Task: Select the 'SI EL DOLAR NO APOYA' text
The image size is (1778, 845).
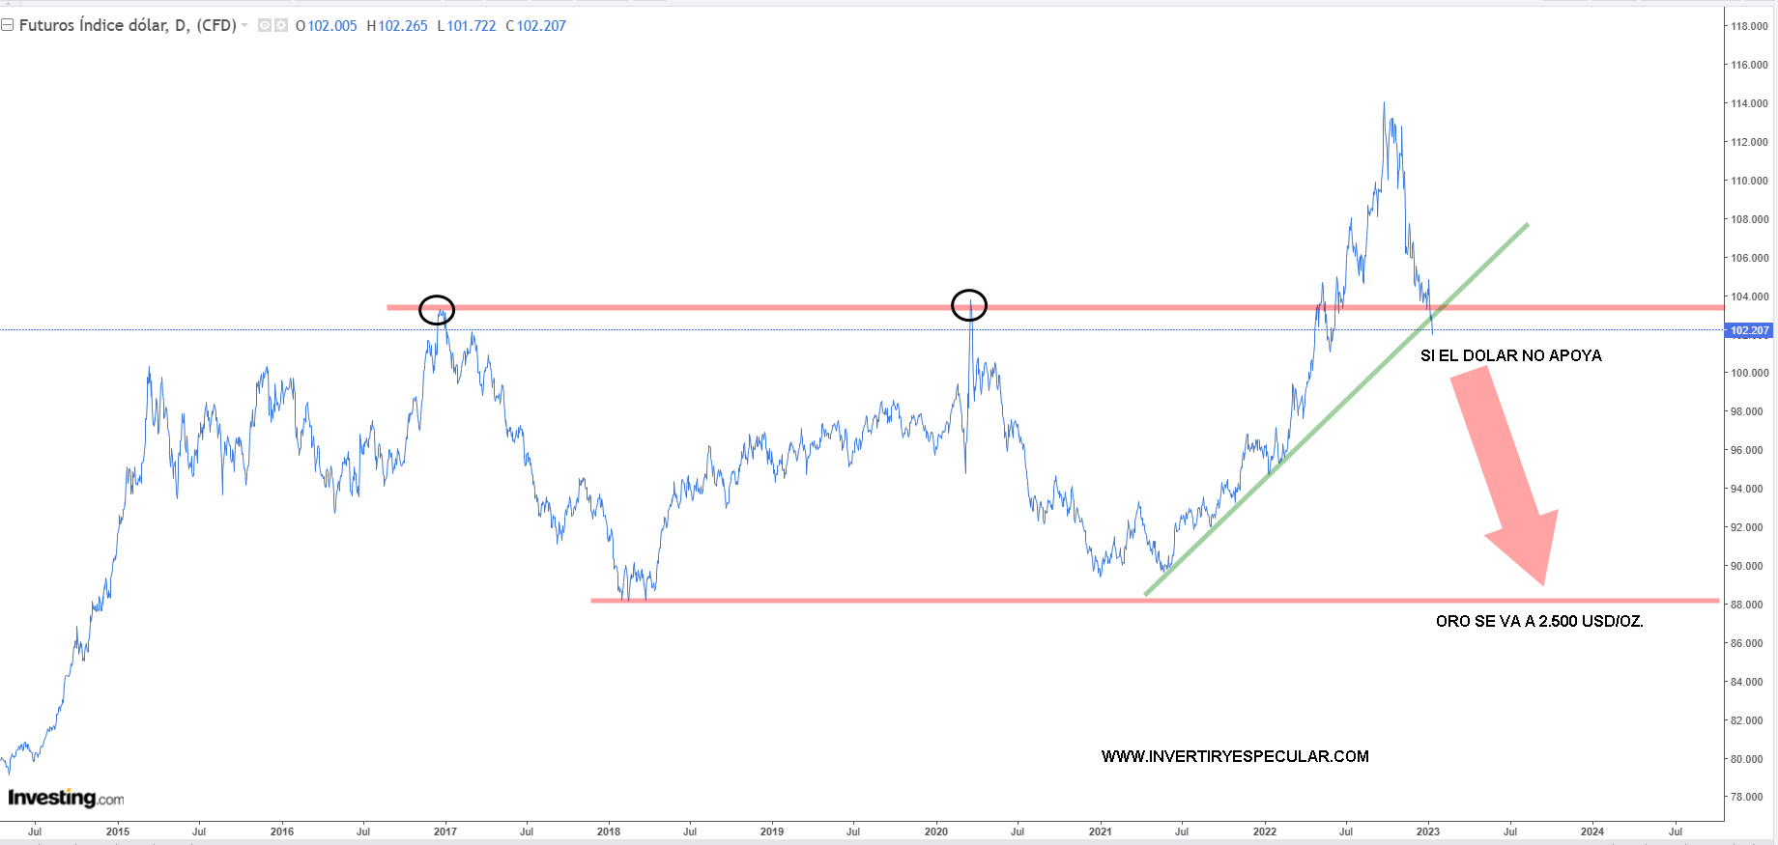Action: 1510,355
